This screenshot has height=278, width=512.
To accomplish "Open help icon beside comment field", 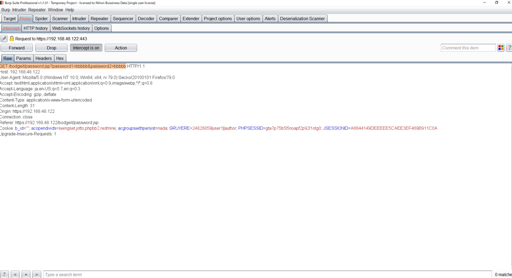I will click(x=509, y=48).
